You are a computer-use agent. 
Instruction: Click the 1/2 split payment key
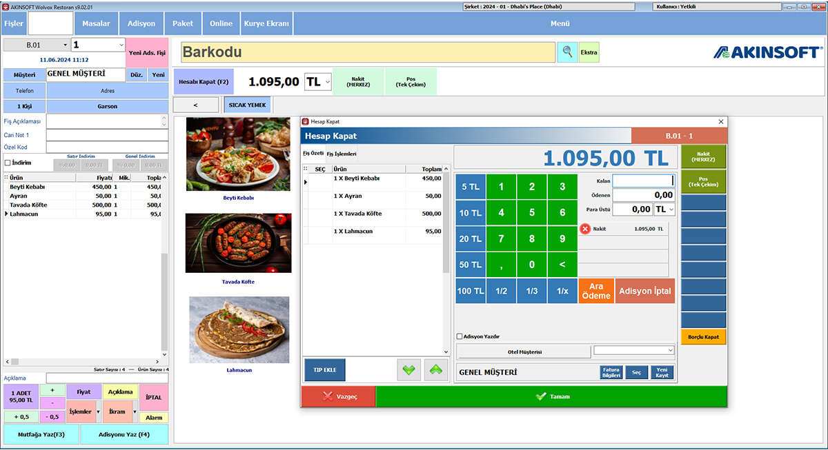tap(501, 291)
